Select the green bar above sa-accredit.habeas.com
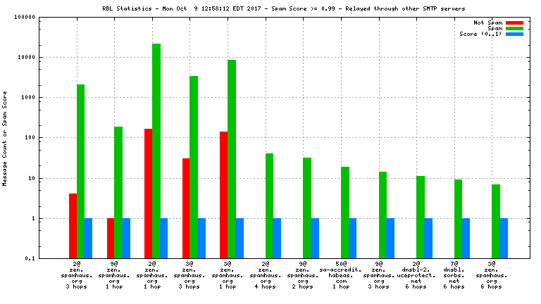Screen dimensions: 541x304 [x=345, y=213]
